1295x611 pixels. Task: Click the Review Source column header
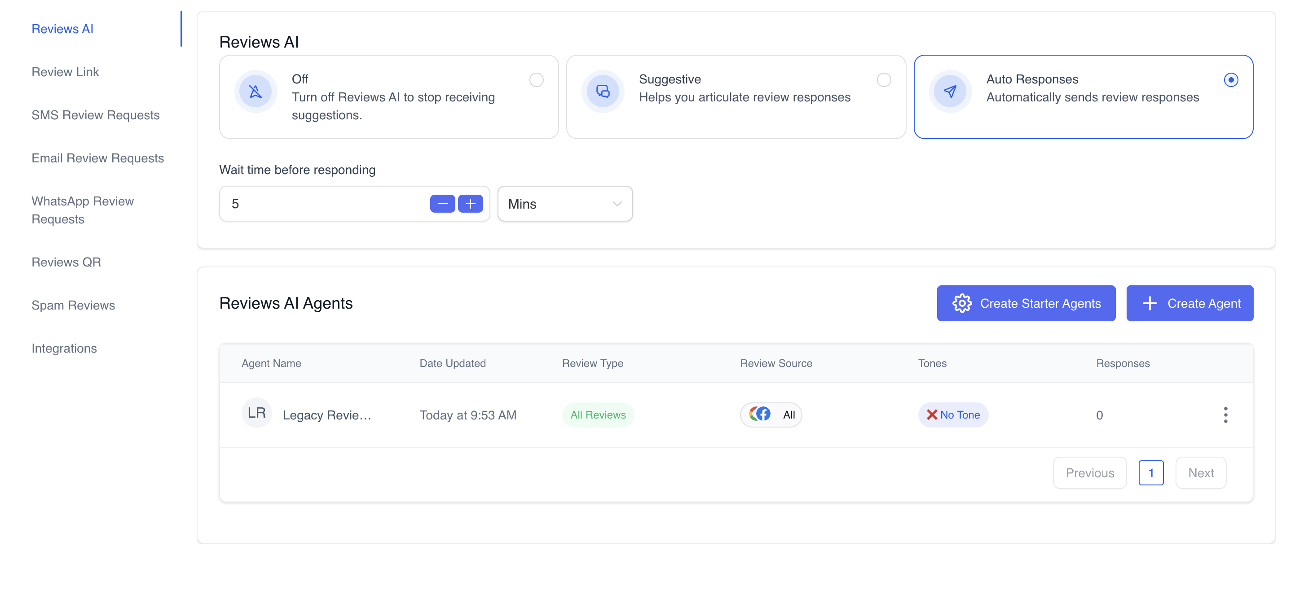coord(775,363)
